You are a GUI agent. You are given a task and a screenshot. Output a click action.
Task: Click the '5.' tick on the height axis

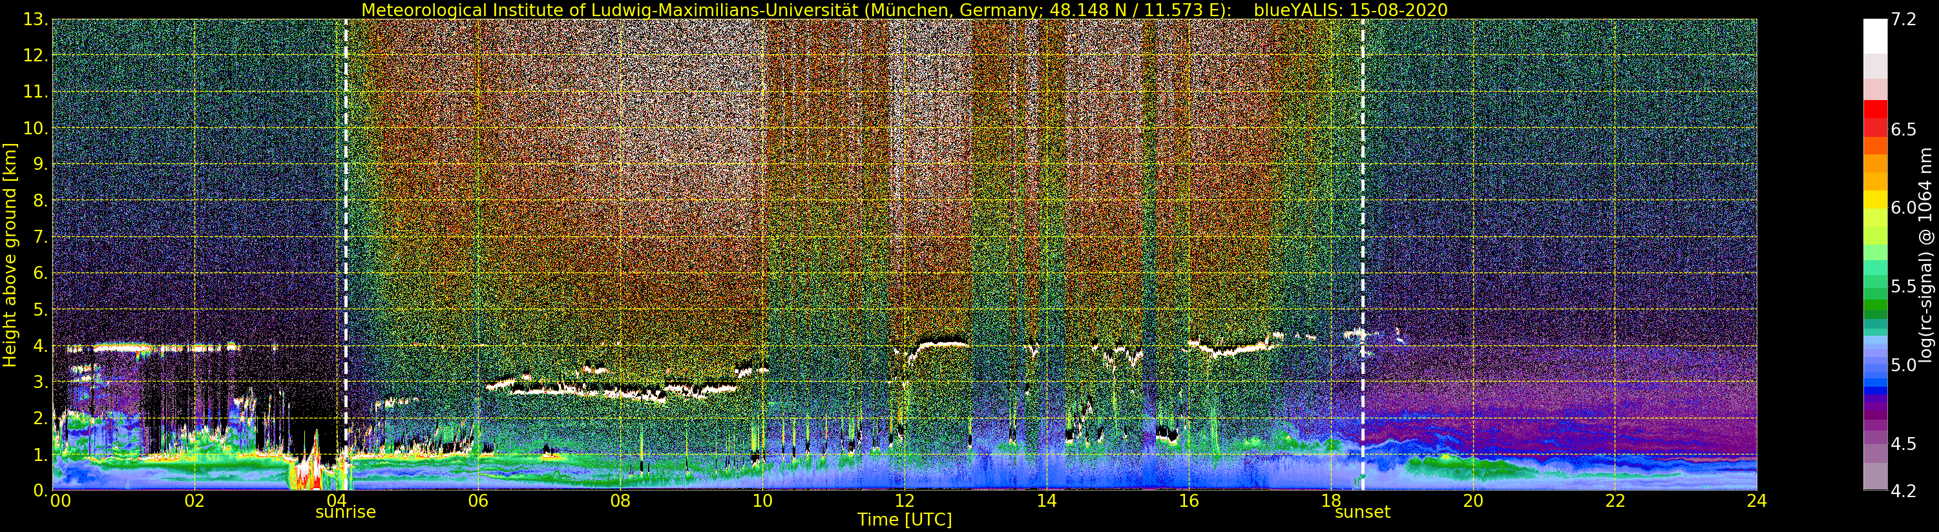pos(41,309)
